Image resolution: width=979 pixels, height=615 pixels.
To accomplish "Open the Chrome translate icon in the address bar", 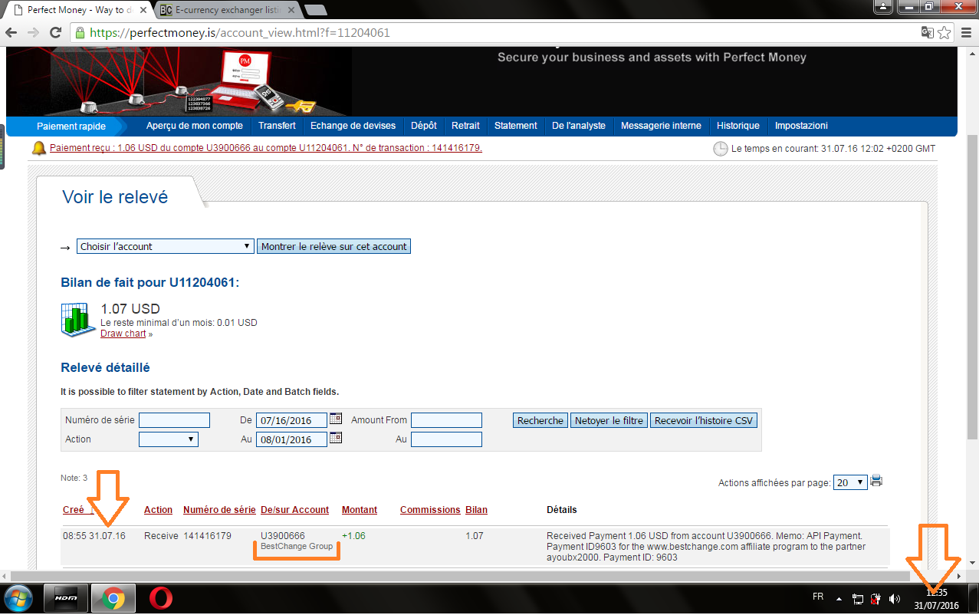I will [x=928, y=33].
